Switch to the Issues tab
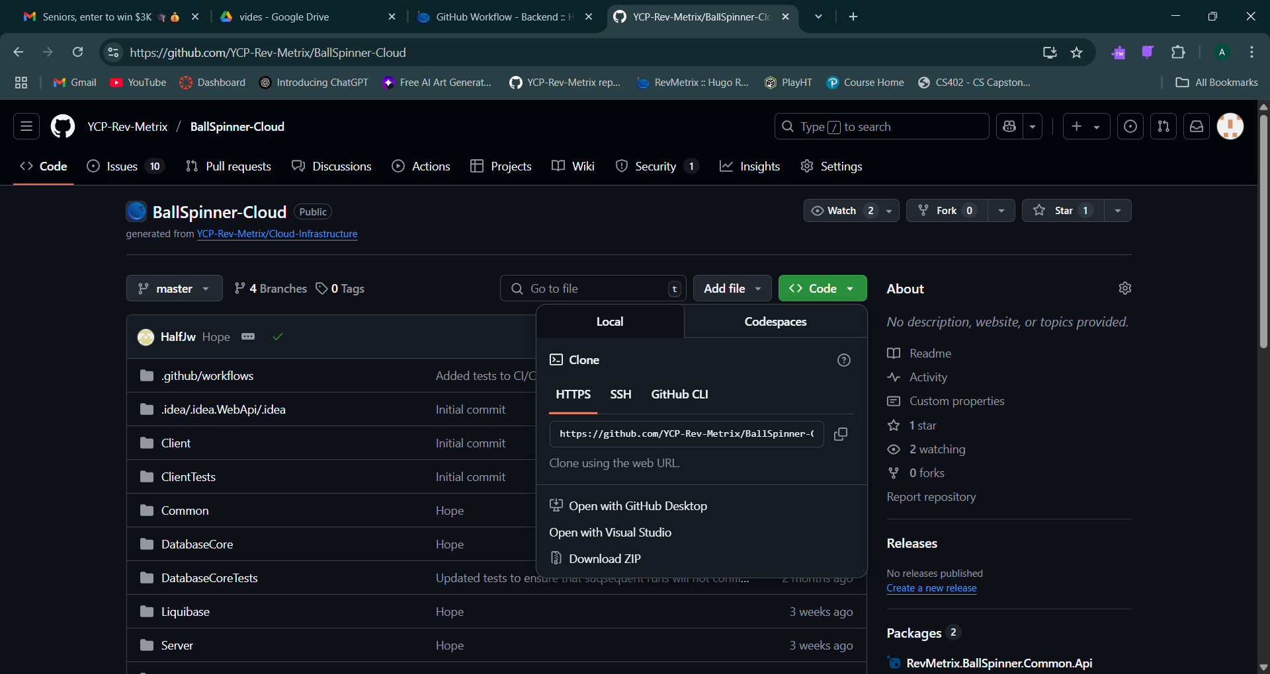This screenshot has height=674, width=1270. click(125, 167)
